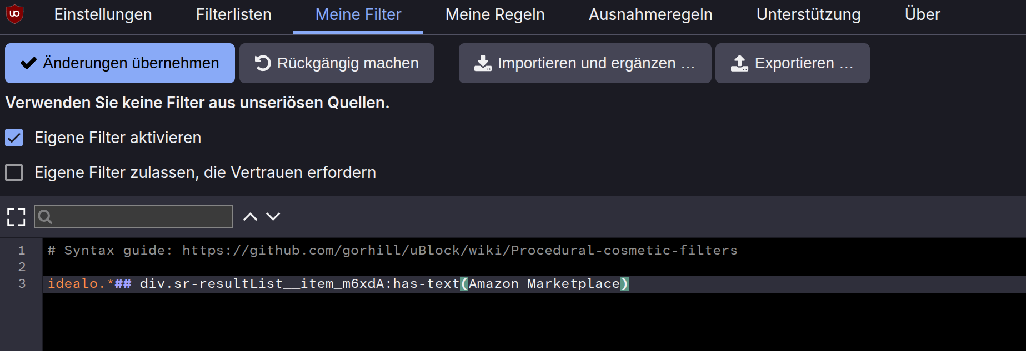
Task: Click the search magnifier icon
Action: point(46,217)
